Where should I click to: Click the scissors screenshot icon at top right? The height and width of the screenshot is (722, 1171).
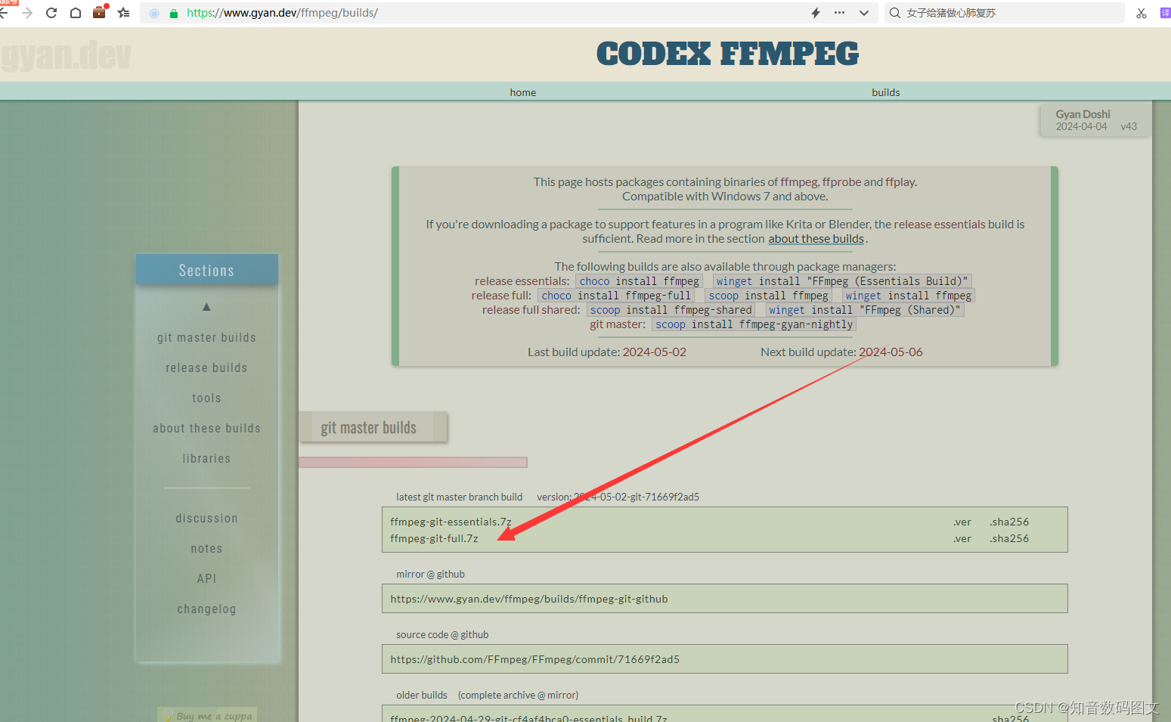tap(1142, 13)
